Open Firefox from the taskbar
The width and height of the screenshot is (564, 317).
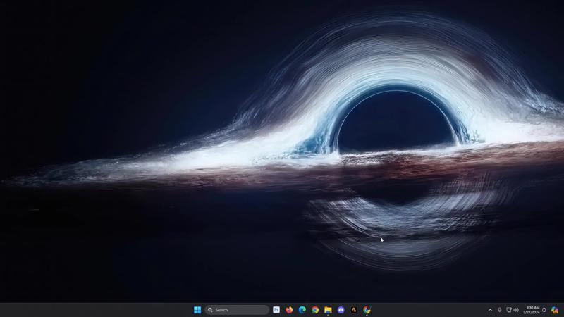point(289,310)
